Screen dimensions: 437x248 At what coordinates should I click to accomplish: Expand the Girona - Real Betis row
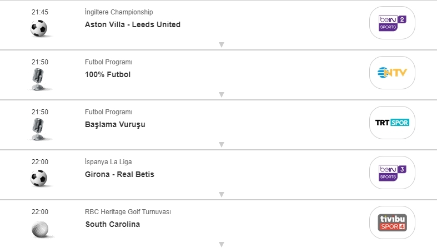(221, 194)
